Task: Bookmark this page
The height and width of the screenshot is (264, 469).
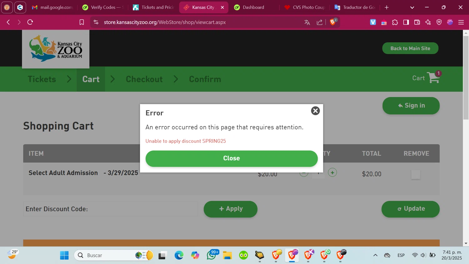Action: pos(82,22)
